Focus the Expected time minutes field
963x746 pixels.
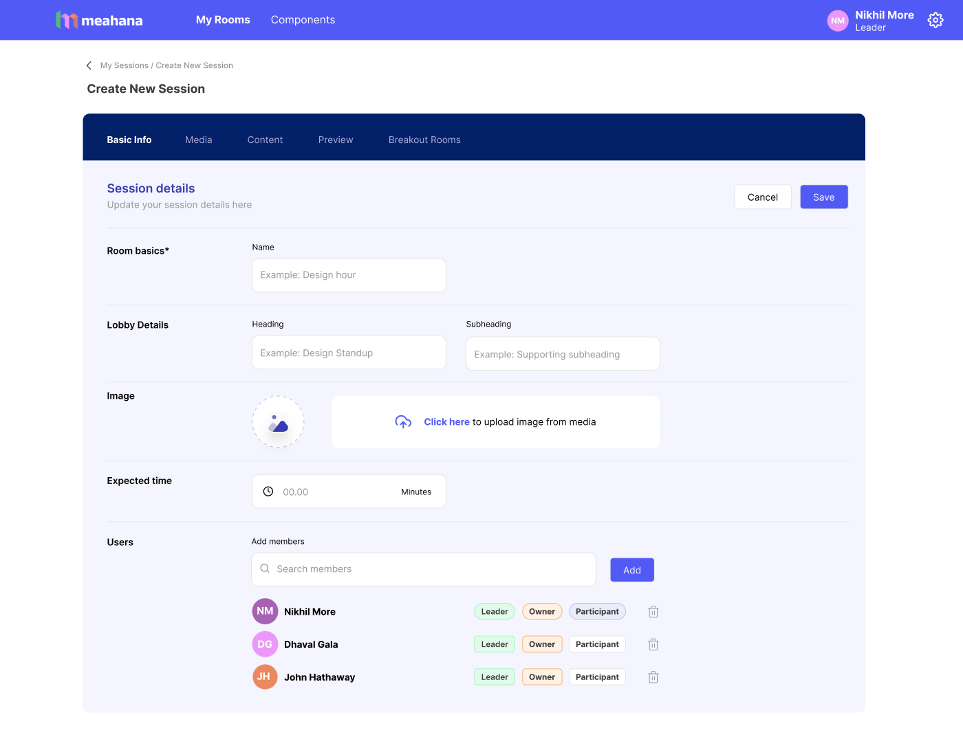point(349,492)
